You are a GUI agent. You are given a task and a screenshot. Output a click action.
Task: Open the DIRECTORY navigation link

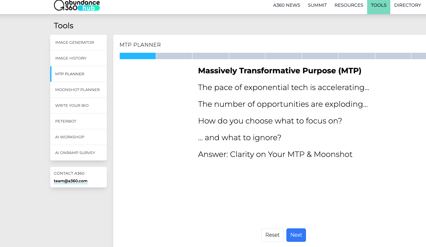coord(407,5)
